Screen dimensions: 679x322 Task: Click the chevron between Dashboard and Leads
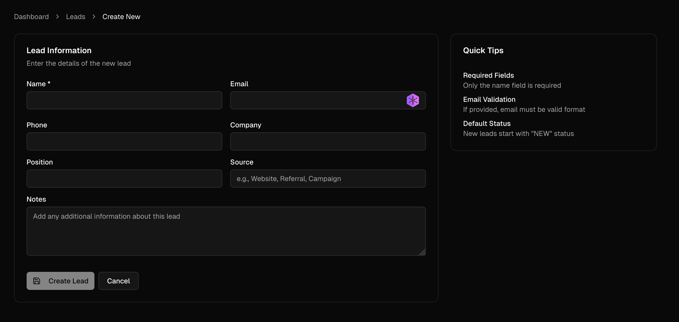point(58,16)
